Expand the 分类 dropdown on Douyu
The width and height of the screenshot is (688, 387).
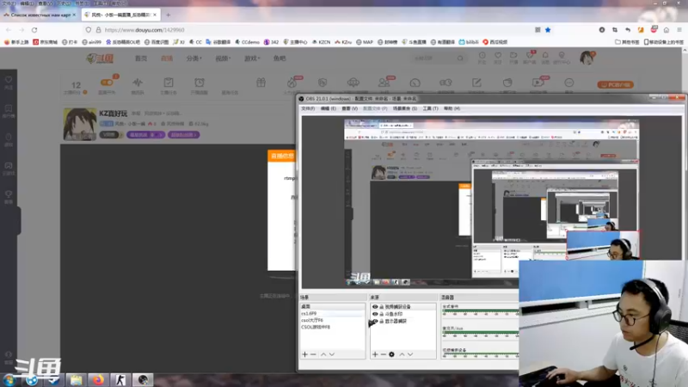pos(193,58)
